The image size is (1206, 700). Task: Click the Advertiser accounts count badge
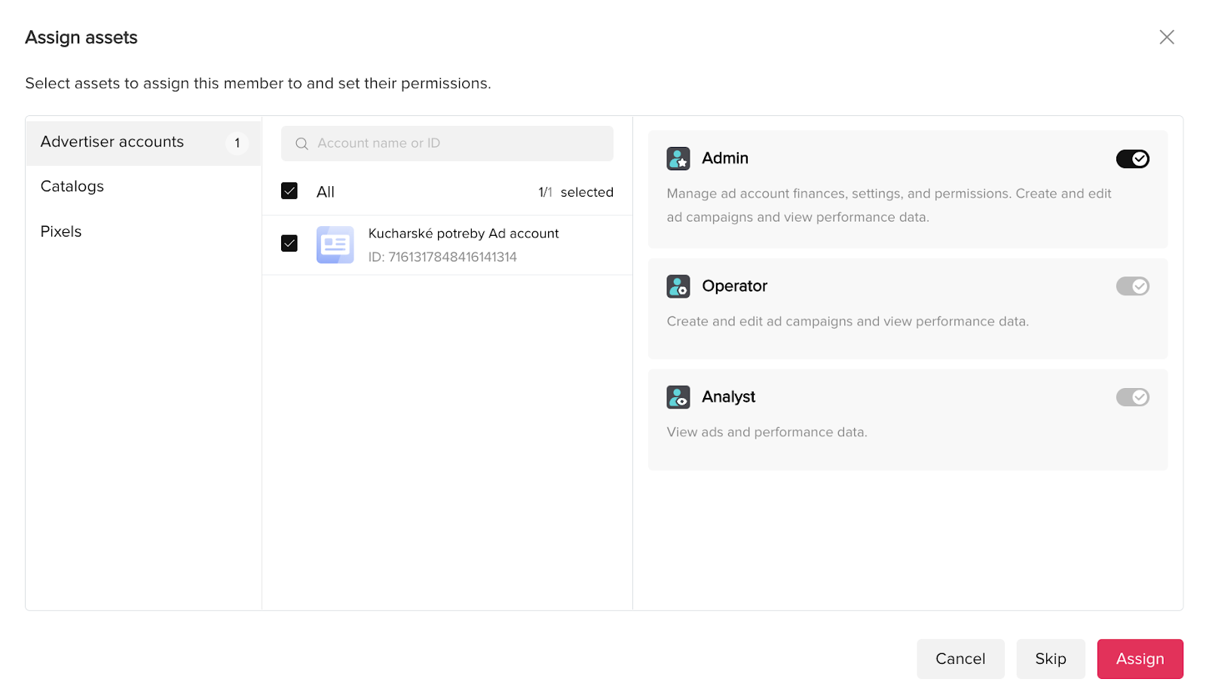click(237, 142)
